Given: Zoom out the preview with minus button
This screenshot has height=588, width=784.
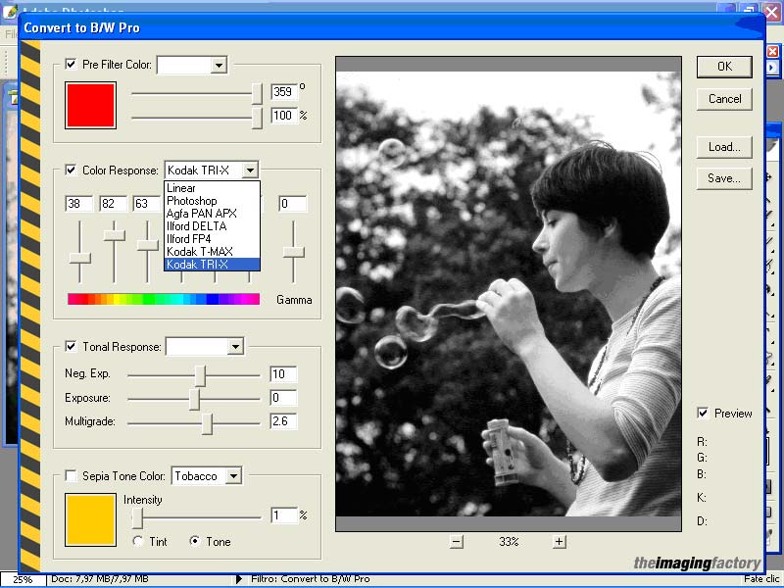Looking at the screenshot, I should (x=456, y=542).
